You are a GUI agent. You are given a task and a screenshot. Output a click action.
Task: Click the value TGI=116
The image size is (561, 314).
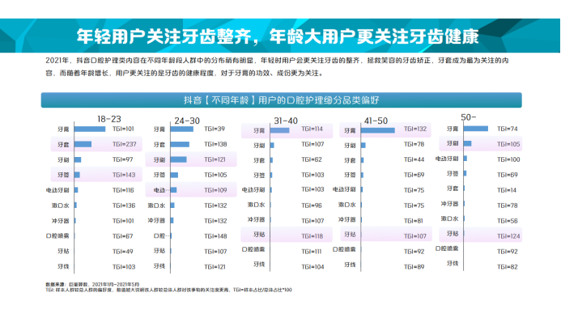(x=123, y=190)
